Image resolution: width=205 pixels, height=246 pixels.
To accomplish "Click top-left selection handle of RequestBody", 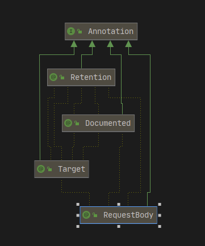I will tap(78, 204).
